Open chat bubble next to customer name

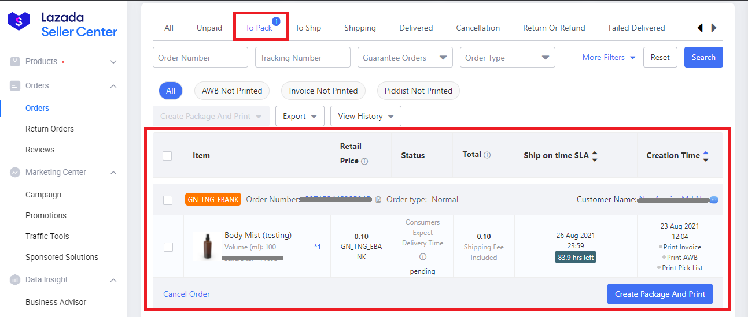click(x=714, y=200)
